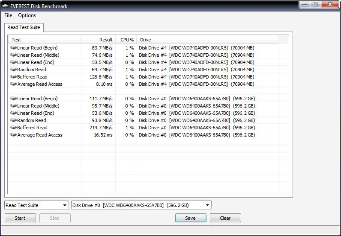
Task: Open the Options menu
Action: (27, 15)
